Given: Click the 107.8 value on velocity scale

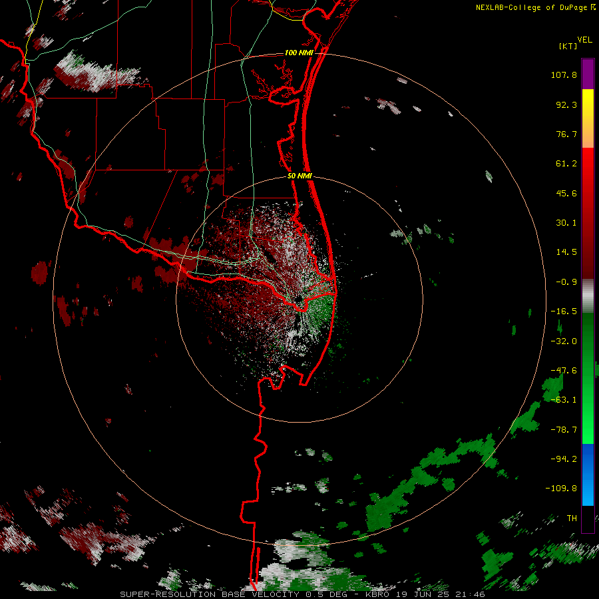Looking at the screenshot, I should tap(564, 75).
